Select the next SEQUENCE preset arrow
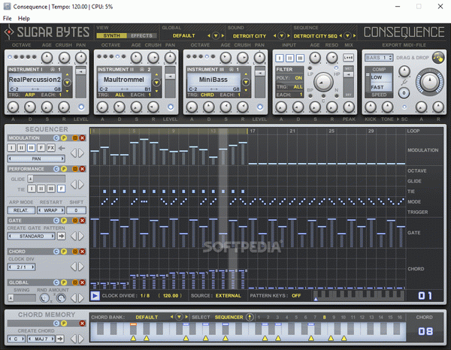 pos(354,36)
